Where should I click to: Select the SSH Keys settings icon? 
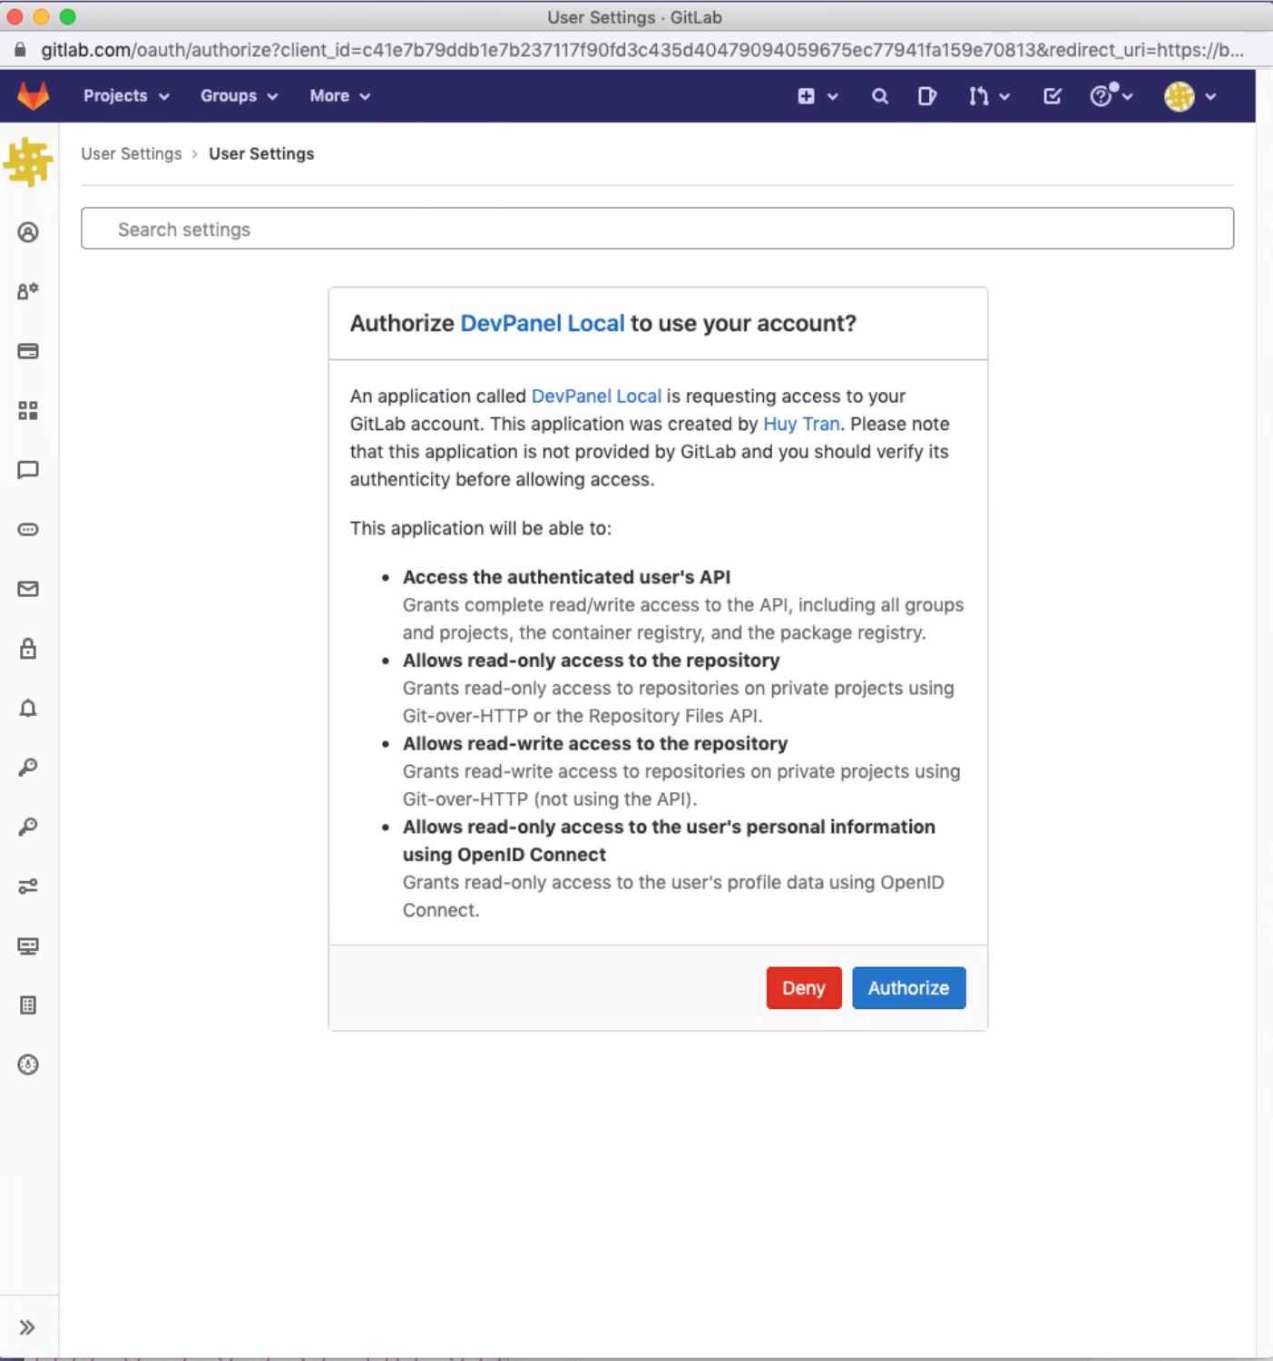click(28, 766)
